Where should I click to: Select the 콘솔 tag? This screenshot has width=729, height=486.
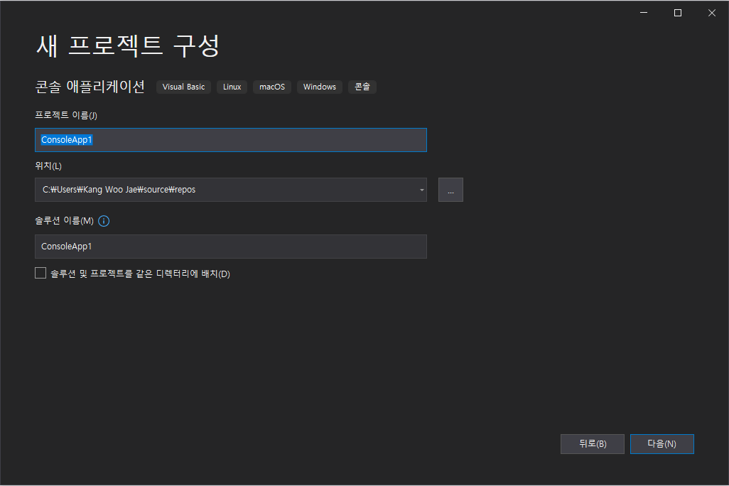[362, 87]
